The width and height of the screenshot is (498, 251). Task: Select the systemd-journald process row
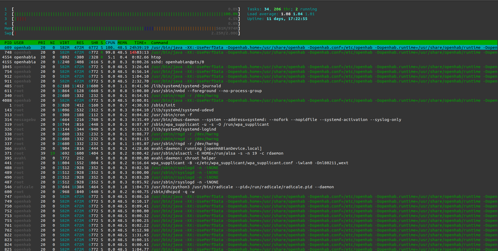click(x=249, y=86)
